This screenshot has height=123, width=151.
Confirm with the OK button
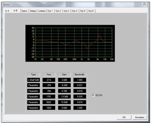(124, 117)
